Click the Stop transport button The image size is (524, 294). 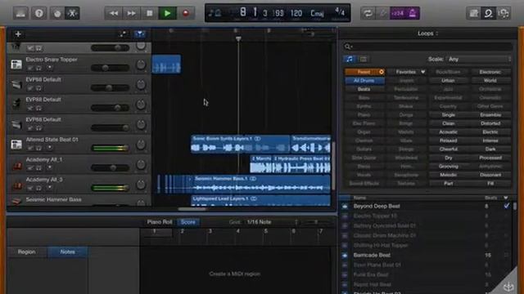(x=149, y=13)
